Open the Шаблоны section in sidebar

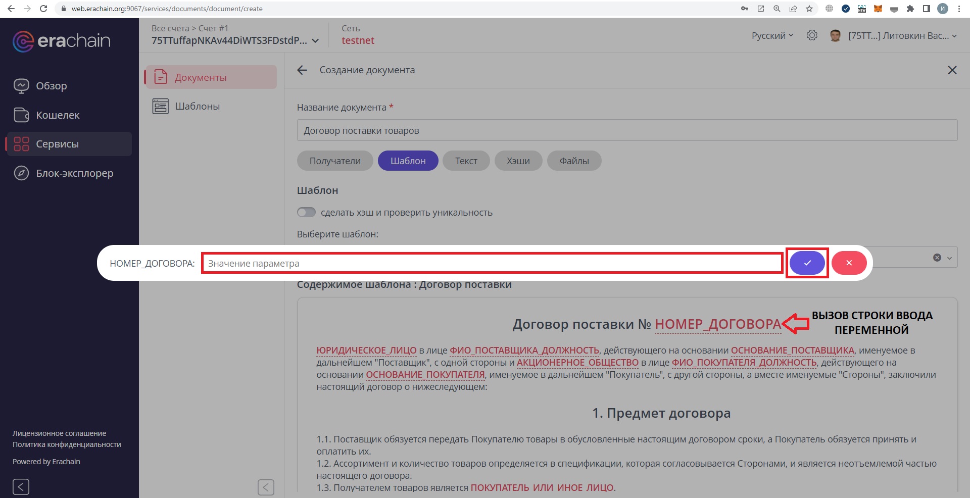click(x=197, y=106)
